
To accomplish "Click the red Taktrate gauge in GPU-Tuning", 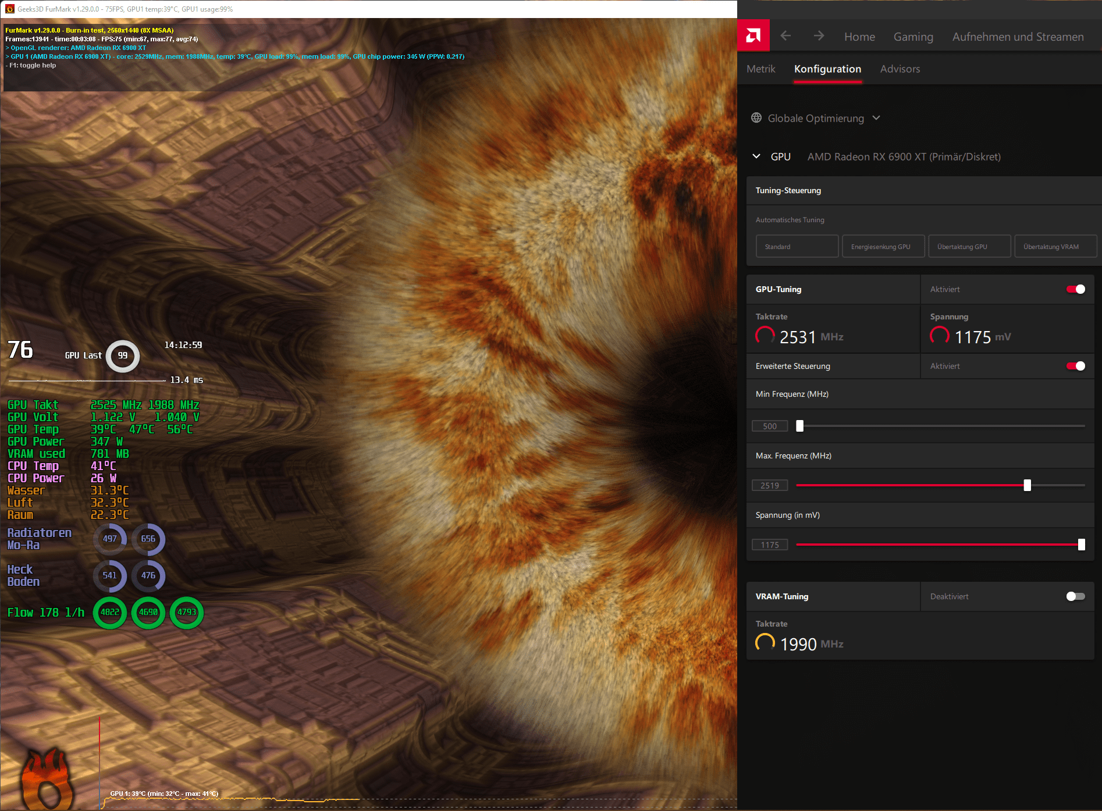I will click(x=765, y=336).
